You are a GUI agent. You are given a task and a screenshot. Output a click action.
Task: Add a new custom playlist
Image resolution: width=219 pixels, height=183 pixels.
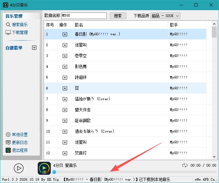(x=34, y=48)
